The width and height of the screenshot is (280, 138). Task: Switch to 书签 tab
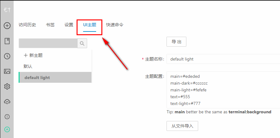coord(50,25)
